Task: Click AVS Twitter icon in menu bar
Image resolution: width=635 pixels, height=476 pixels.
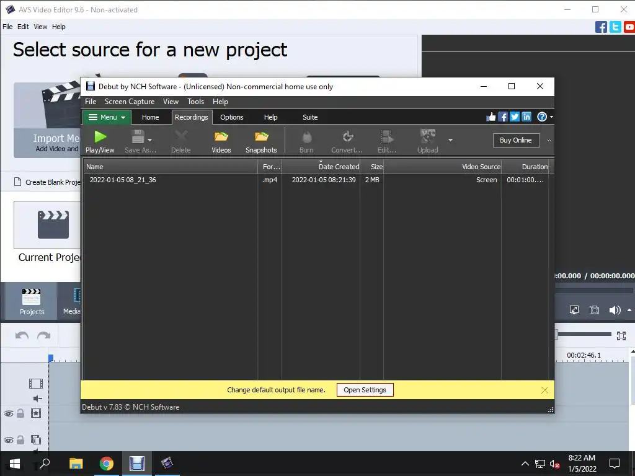Action: coord(616,27)
